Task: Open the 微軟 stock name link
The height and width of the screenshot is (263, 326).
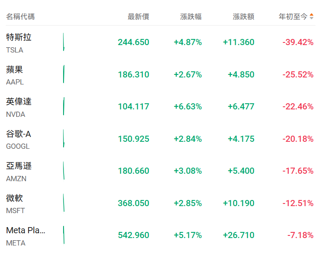Action: tap(14, 198)
